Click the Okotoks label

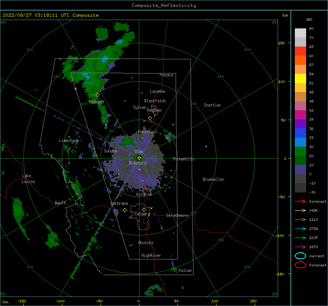coord(146,243)
